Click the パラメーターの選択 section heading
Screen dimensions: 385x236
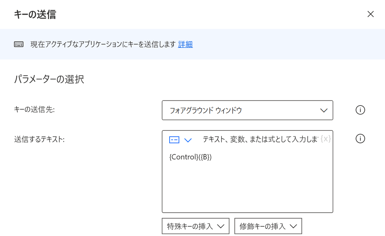[x=49, y=79]
